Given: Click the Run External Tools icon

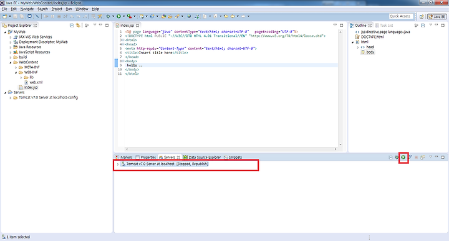Looking at the screenshot, I should [x=129, y=16].
